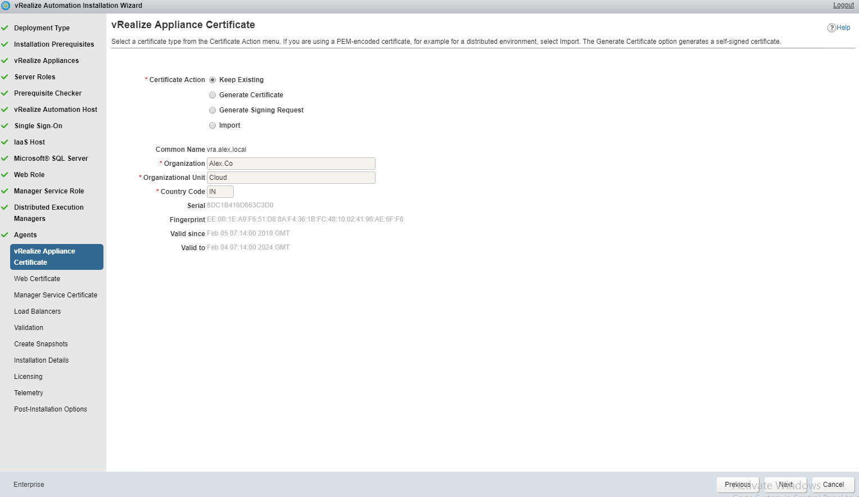Select Generate Signing Request radio button
The width and height of the screenshot is (859, 497).
pos(213,110)
